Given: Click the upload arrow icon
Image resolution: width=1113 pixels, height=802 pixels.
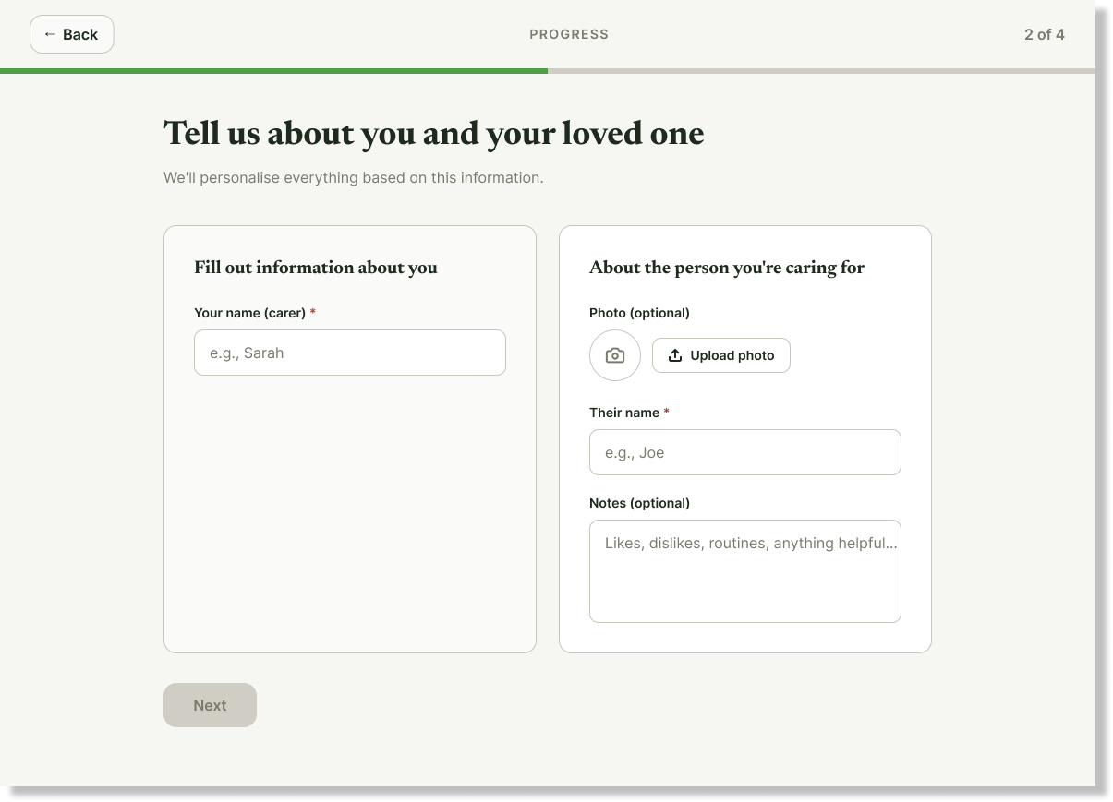Looking at the screenshot, I should pyautogui.click(x=675, y=355).
